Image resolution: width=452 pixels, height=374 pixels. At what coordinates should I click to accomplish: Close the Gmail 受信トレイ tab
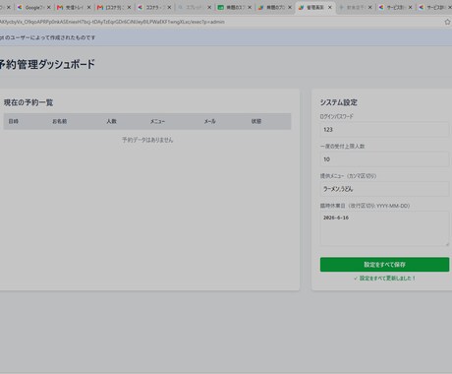(89, 7)
